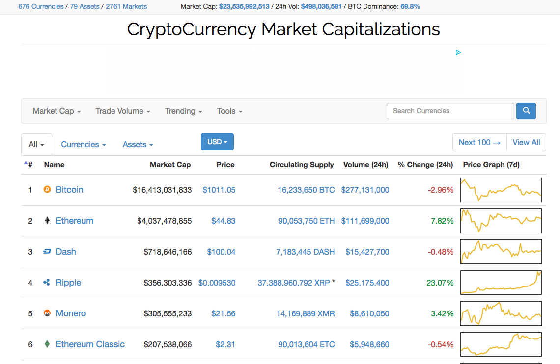This screenshot has height=364, width=560.
Task: Sort by % Change (24h) column header
Action: click(x=425, y=165)
